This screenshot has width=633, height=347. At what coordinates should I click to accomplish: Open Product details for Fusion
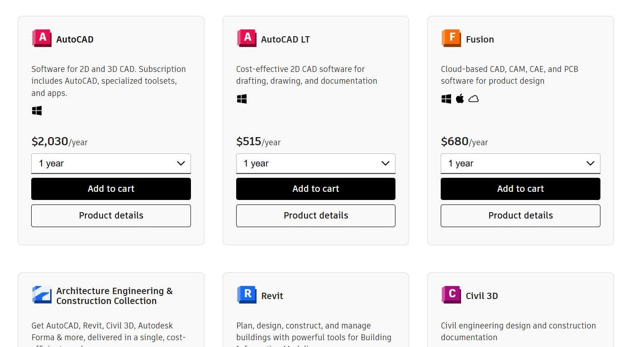(520, 215)
